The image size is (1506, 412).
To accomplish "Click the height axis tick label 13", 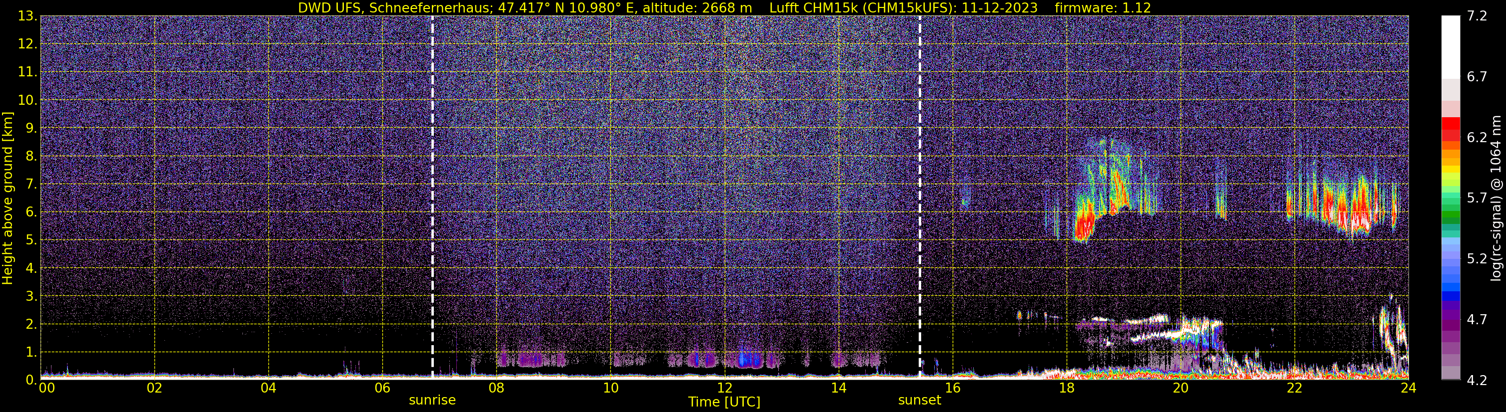I will click(x=27, y=16).
